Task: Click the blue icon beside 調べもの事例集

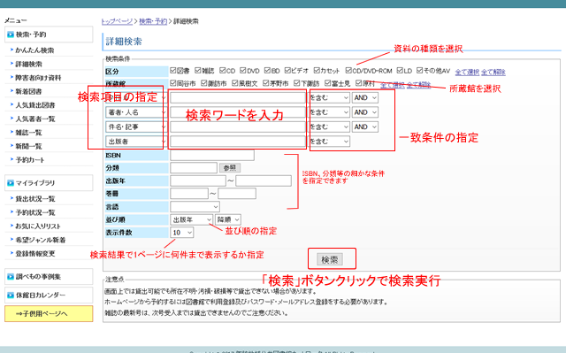Action: coord(11,277)
